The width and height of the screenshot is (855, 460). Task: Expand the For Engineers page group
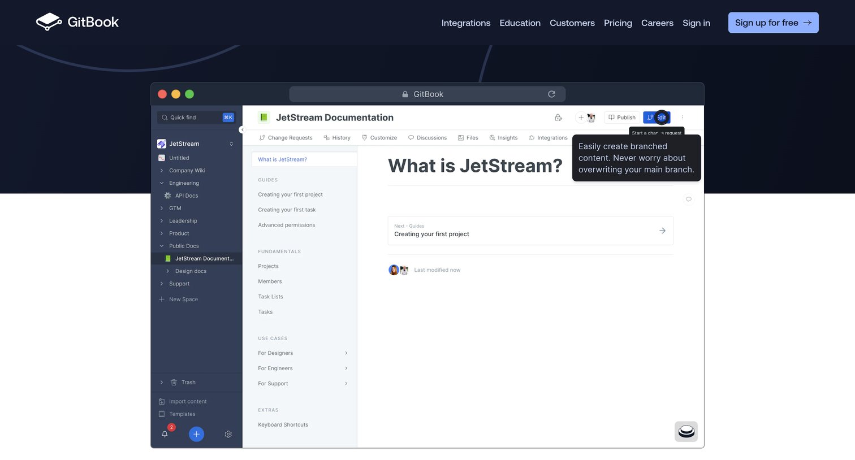coord(346,368)
